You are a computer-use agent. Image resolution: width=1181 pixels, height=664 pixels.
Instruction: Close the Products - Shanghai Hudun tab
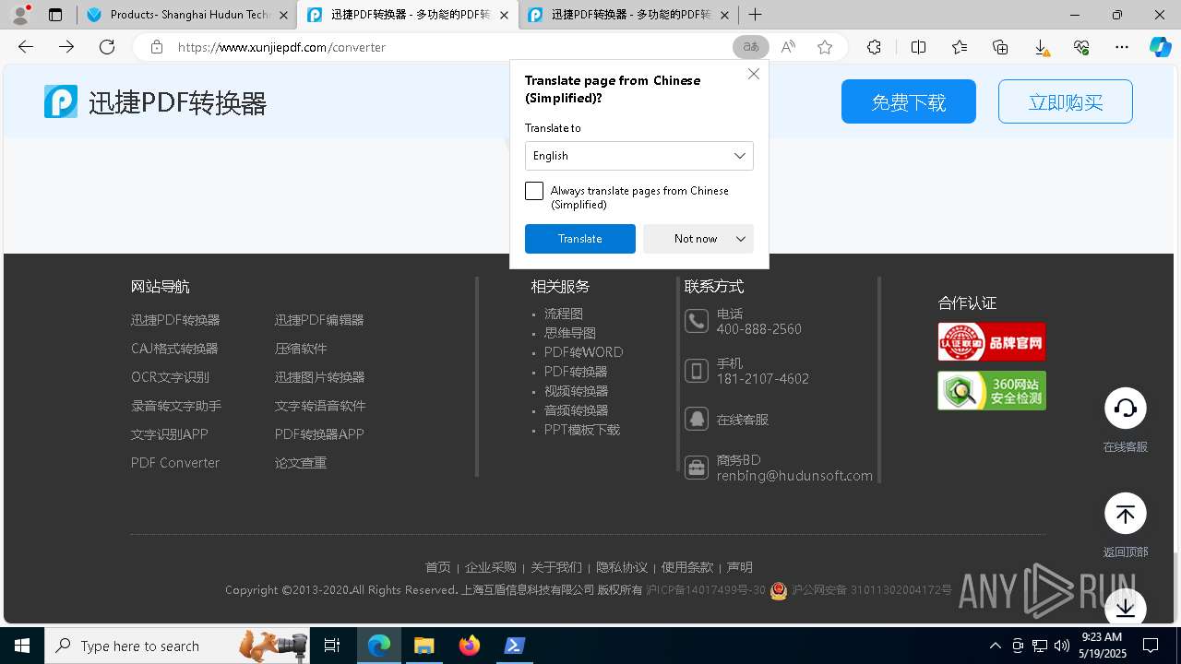coord(283,15)
